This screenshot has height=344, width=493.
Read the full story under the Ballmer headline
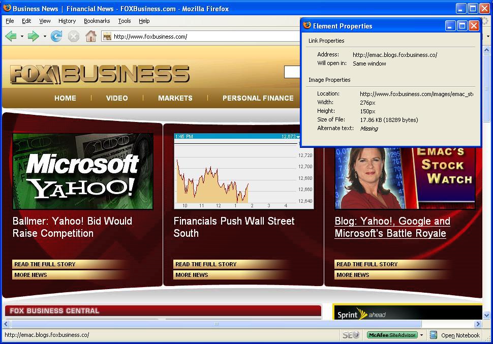tap(45, 264)
